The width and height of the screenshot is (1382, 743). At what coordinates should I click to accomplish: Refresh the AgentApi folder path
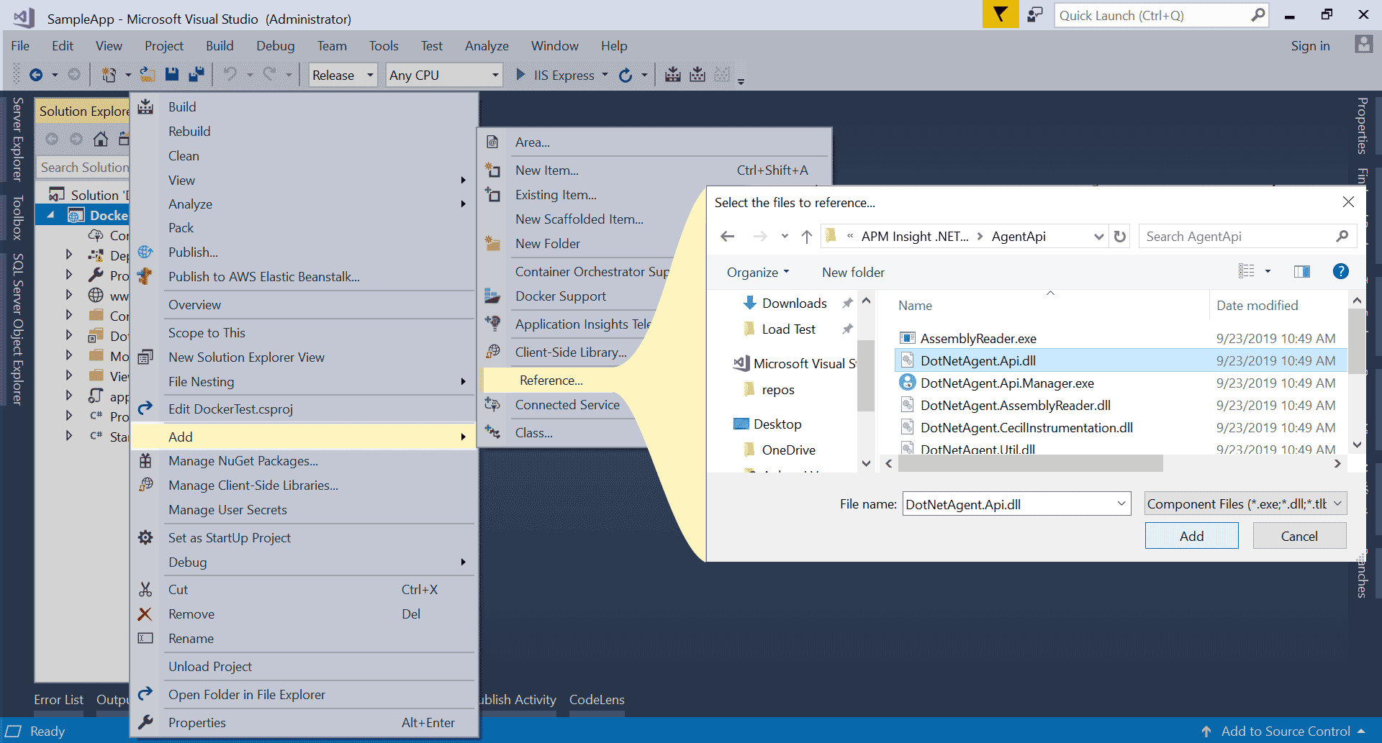tap(1120, 237)
